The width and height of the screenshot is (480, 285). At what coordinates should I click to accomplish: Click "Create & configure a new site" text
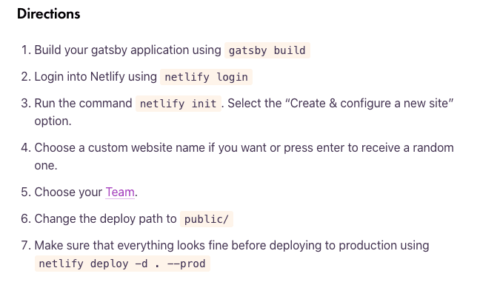pyautogui.click(x=370, y=104)
